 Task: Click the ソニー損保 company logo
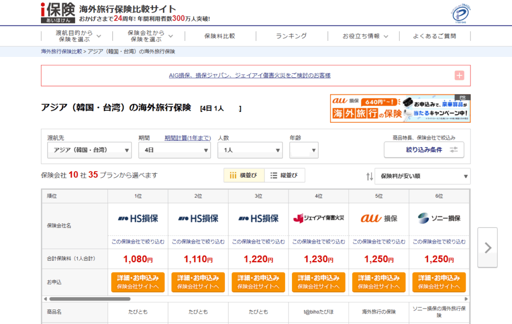pyautogui.click(x=438, y=218)
